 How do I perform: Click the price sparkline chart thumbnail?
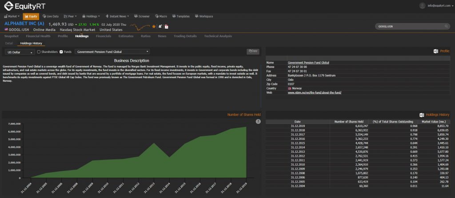[140, 27]
